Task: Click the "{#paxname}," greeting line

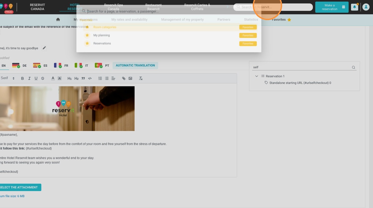Action: click(x=9, y=135)
